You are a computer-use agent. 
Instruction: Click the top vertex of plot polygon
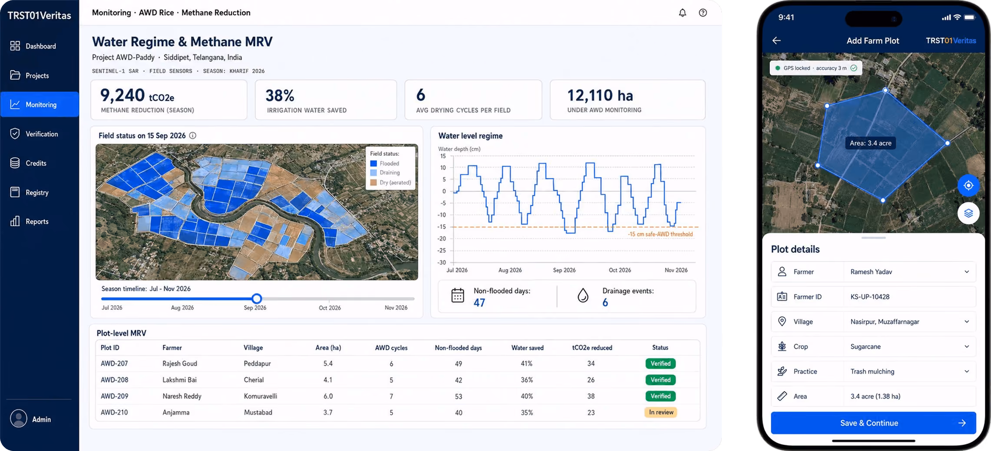click(885, 90)
